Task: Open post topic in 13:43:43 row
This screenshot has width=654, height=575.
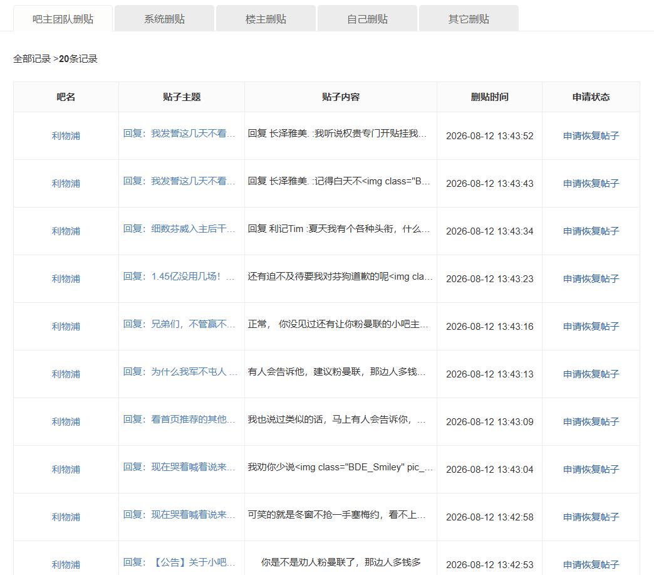Action: (179, 181)
